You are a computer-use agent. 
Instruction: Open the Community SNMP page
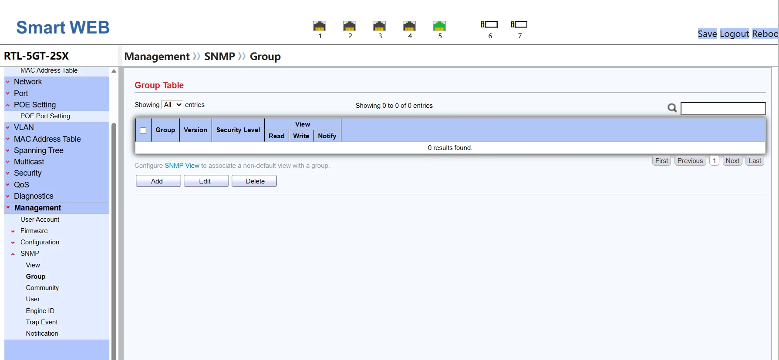coord(42,288)
